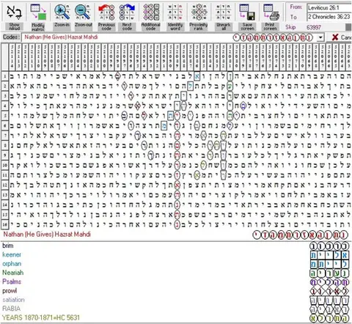This screenshot has width=352, height=324.
Task: Open Additional code icon
Action: pos(151,12)
